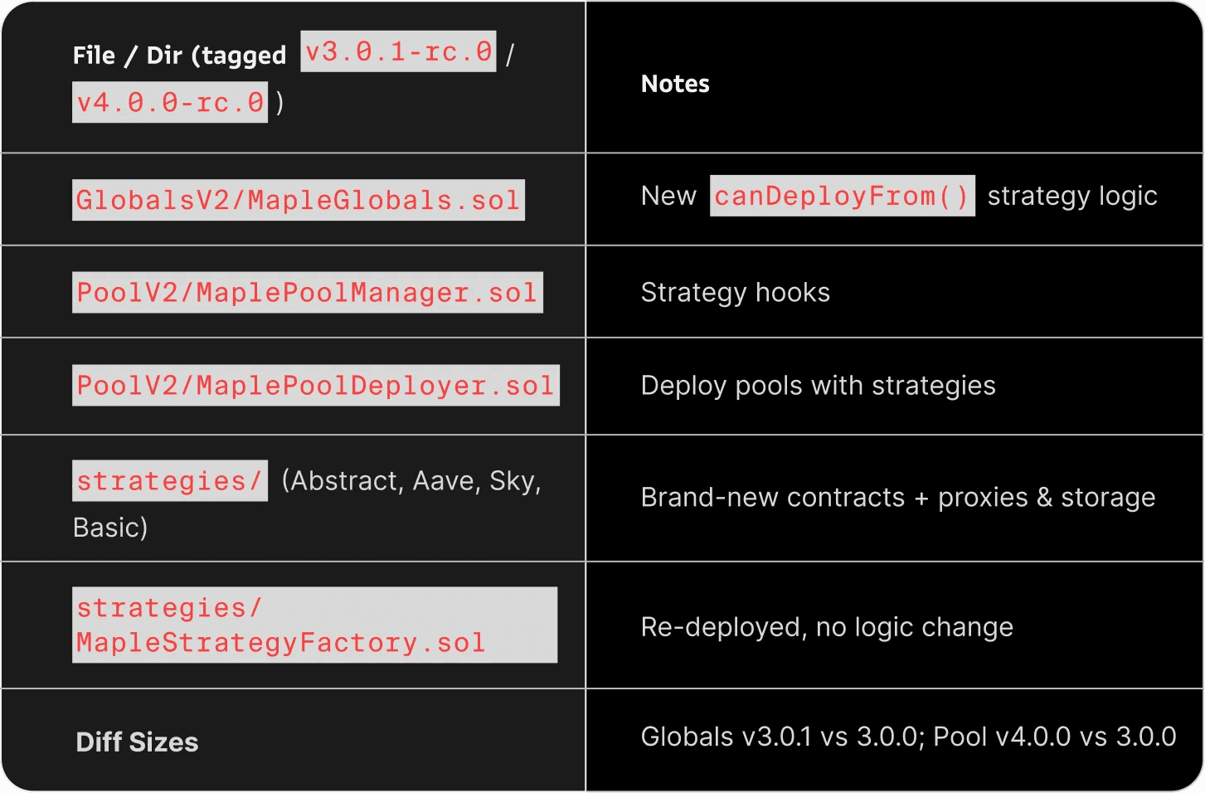Select PoolV2/MaplePoolManager.sol file path
Viewport: 1205px width, 793px height.
pos(308,293)
